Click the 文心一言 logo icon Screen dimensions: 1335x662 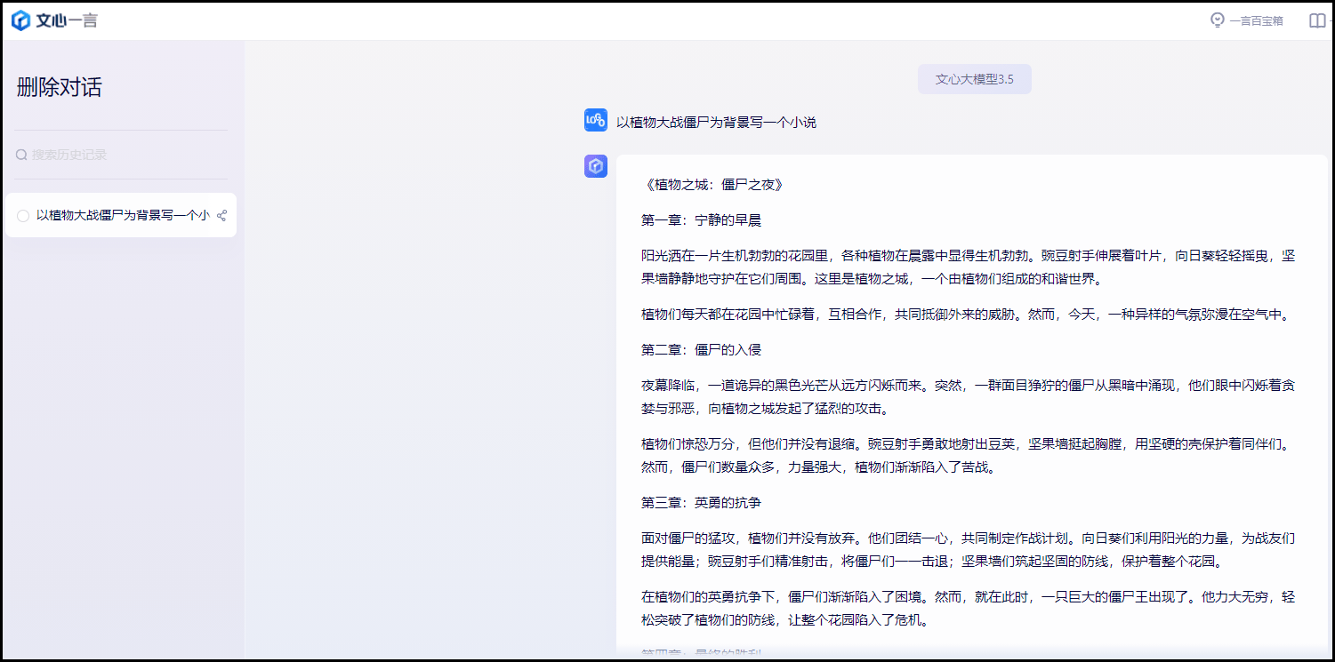(x=20, y=20)
